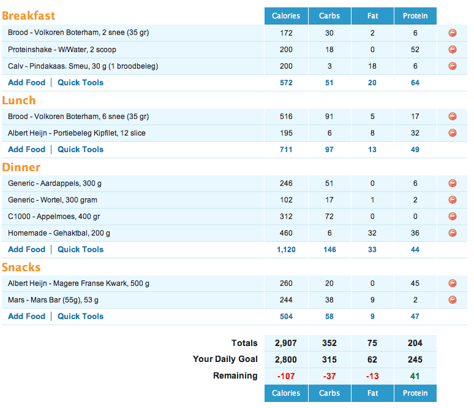Show Quick Tools for Snacks
The width and height of the screenshot is (474, 408).
coord(80,317)
